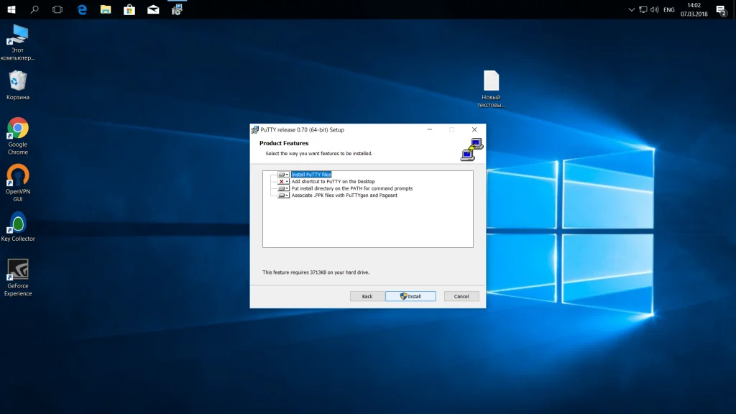Select the Key Collector desktop icon
The height and width of the screenshot is (414, 736).
[18, 222]
